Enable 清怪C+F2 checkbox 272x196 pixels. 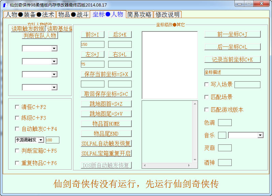(17, 107)
